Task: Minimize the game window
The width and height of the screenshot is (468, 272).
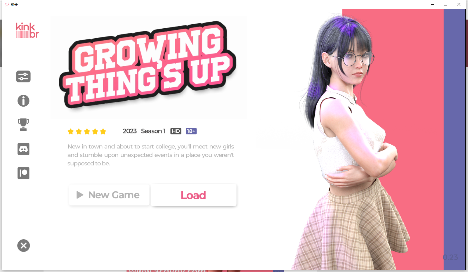Action: (x=432, y=4)
